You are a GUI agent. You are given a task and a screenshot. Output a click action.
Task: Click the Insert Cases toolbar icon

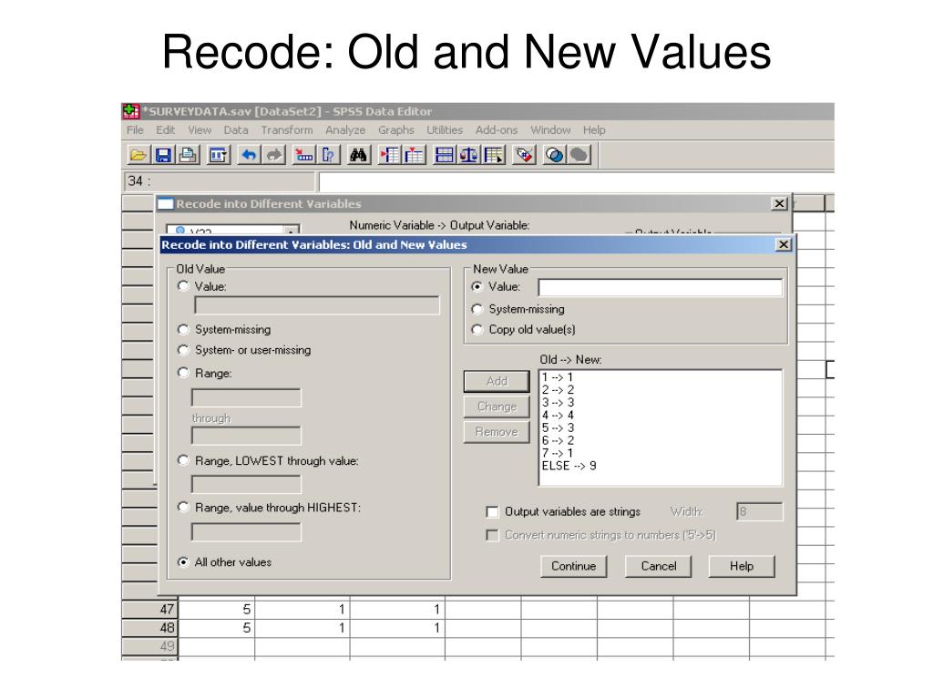click(x=390, y=155)
